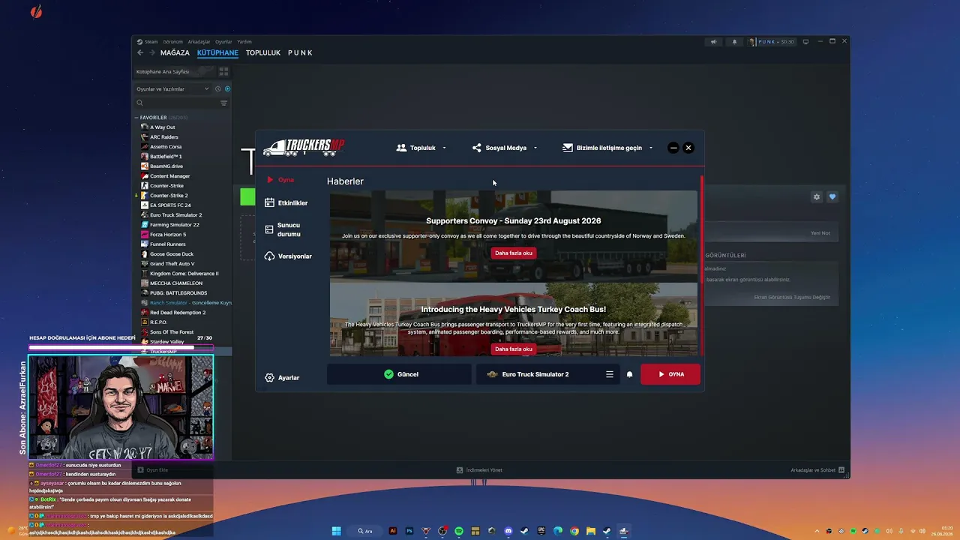The image size is (960, 540).
Task: Expand the Bizimle iletişime geçin dropdown
Action: click(607, 148)
